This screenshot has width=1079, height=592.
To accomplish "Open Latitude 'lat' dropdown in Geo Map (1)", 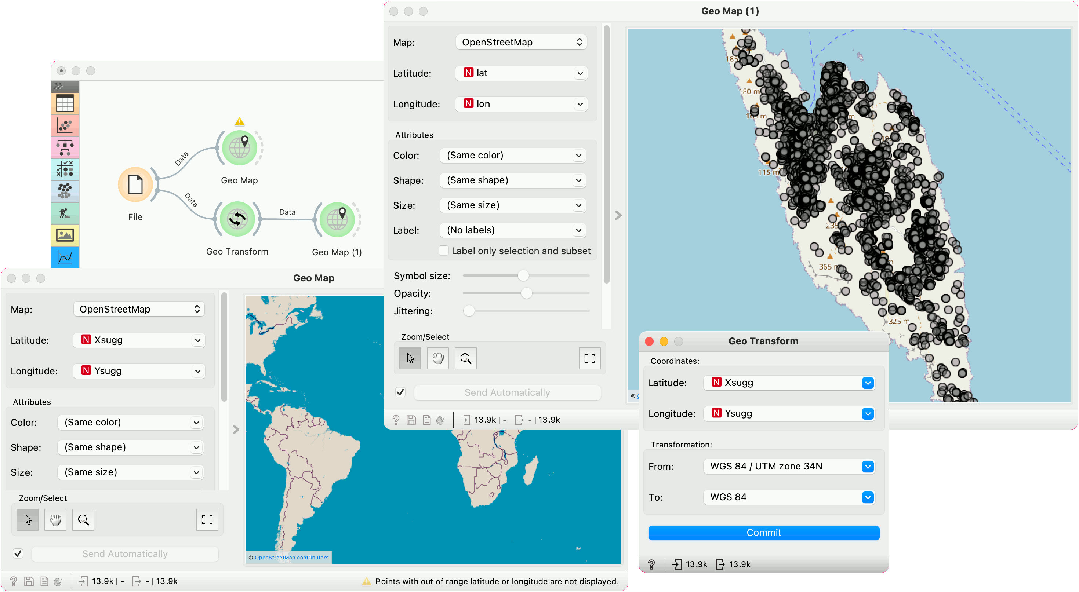I will tap(521, 73).
